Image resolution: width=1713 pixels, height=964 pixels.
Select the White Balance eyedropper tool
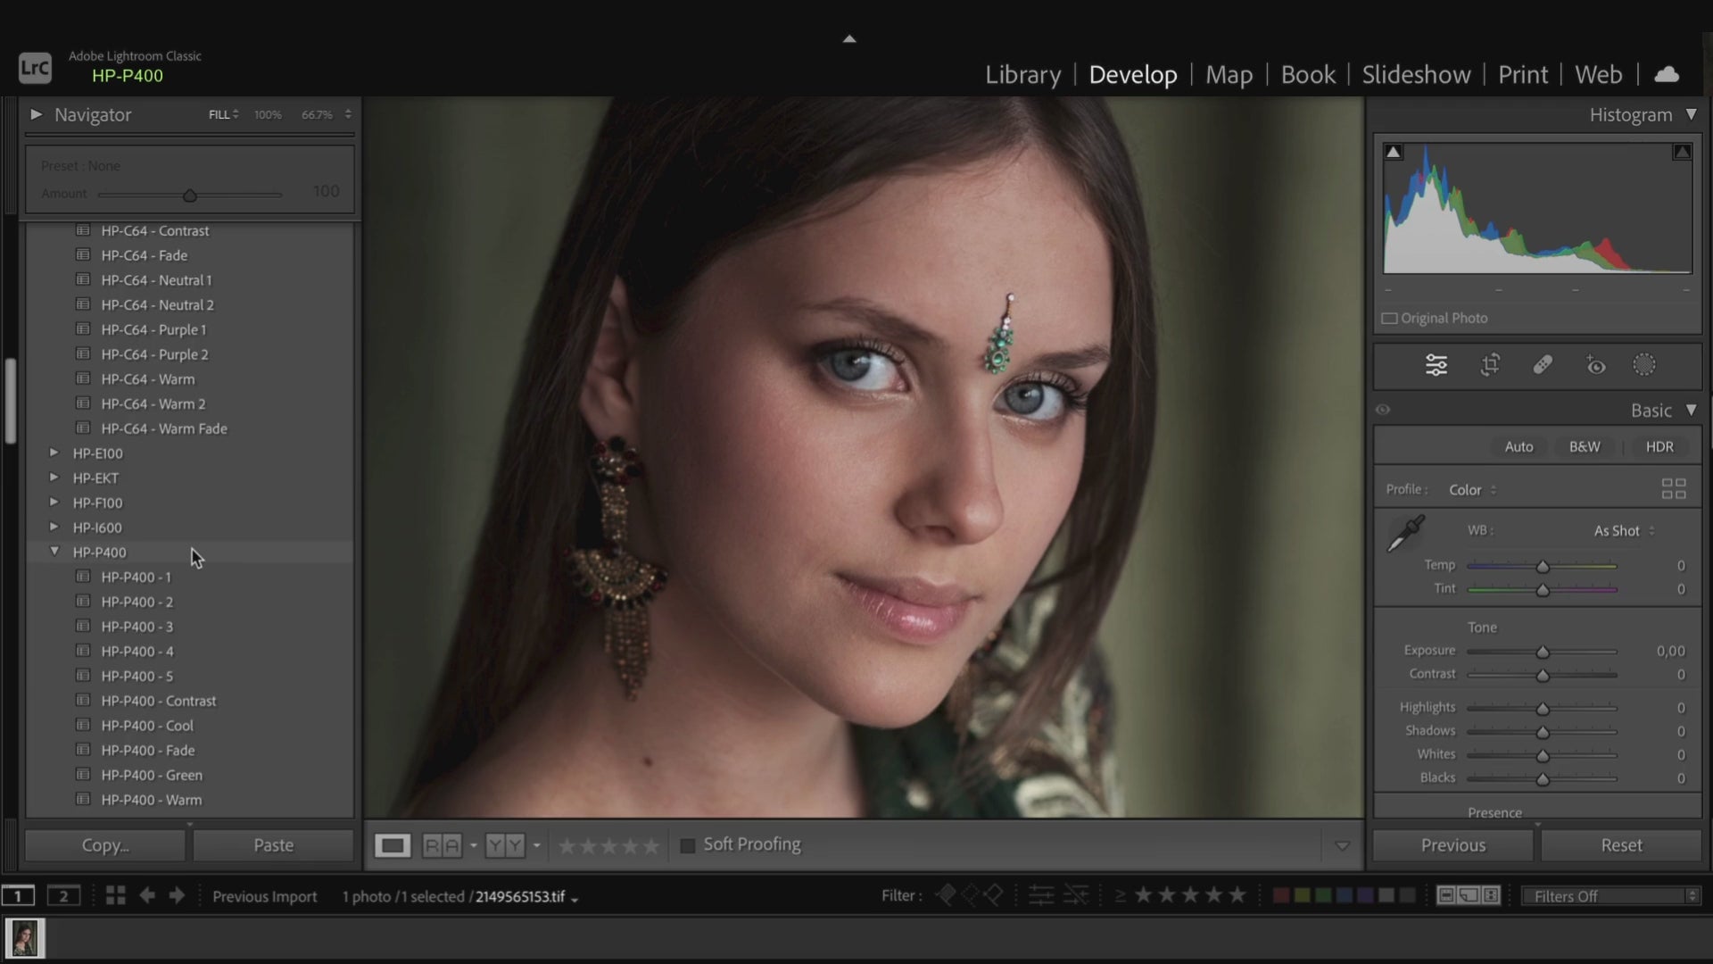click(1406, 533)
